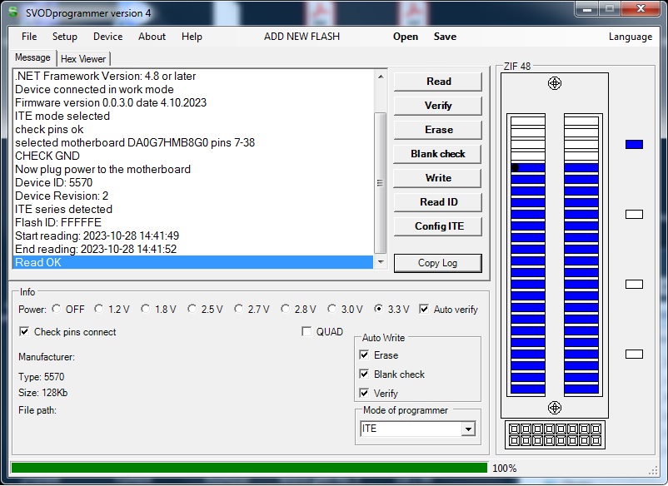668x486 pixels.
Task: Uncheck Erase in Auto Write group
Action: coord(364,355)
